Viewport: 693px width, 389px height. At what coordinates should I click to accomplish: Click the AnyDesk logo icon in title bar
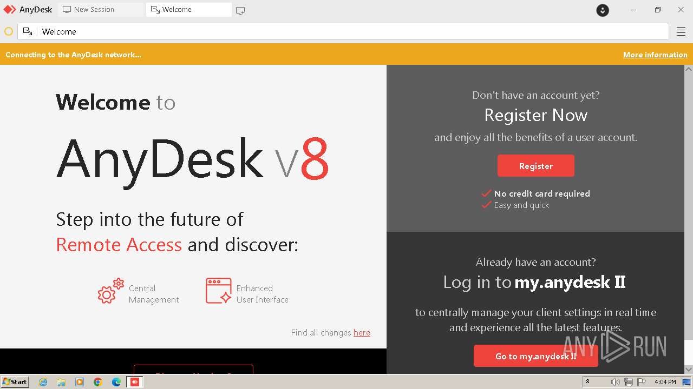[10, 10]
